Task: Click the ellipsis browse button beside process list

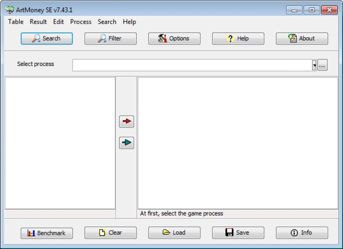Action: coord(323,65)
